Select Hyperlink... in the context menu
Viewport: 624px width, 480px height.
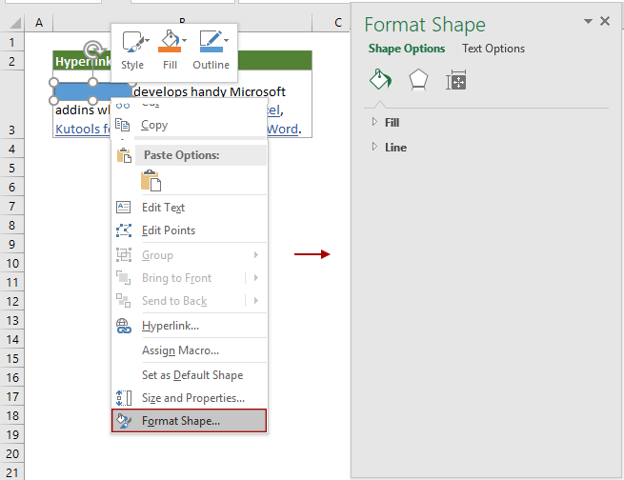pyautogui.click(x=170, y=326)
